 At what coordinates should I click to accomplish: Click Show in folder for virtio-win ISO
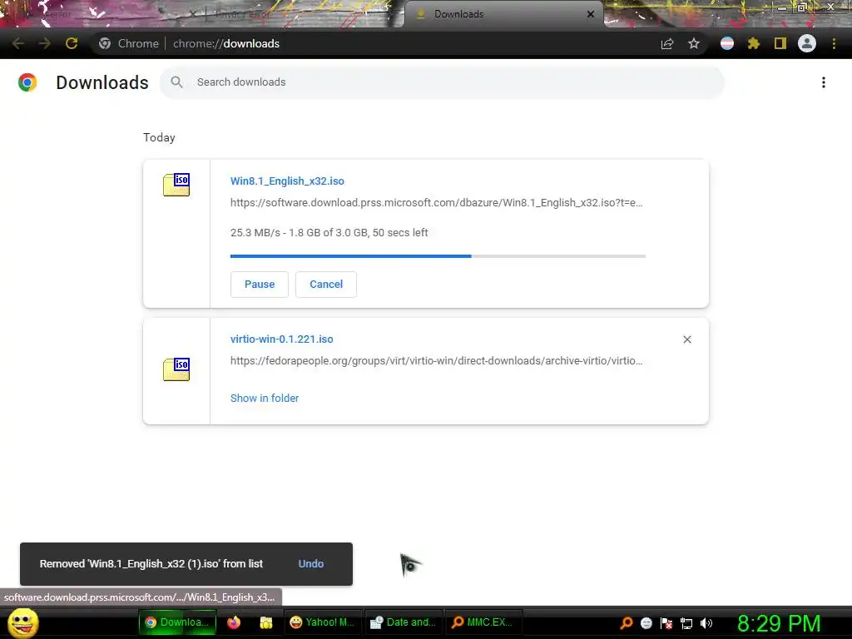pyautogui.click(x=265, y=399)
